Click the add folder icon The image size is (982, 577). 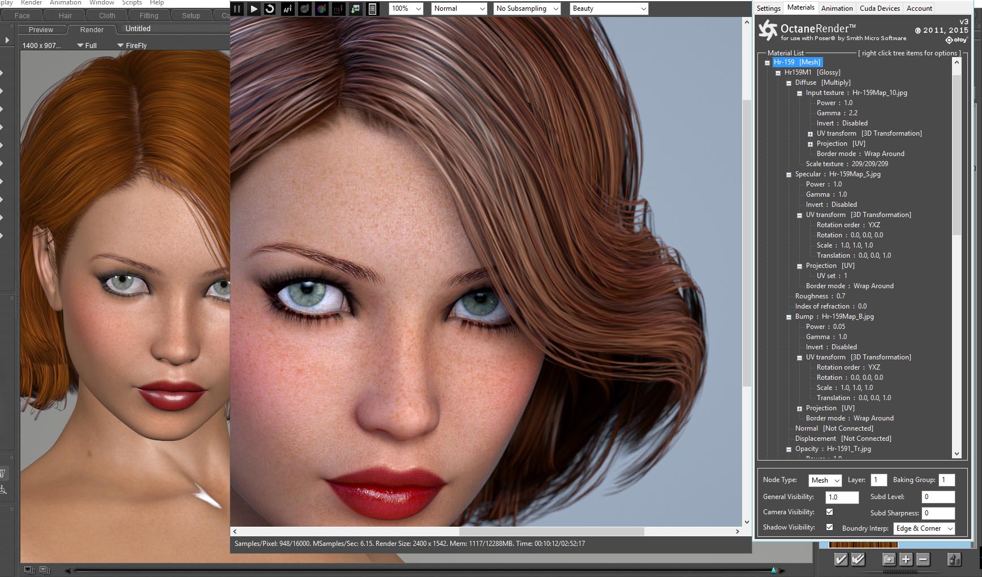tap(889, 559)
